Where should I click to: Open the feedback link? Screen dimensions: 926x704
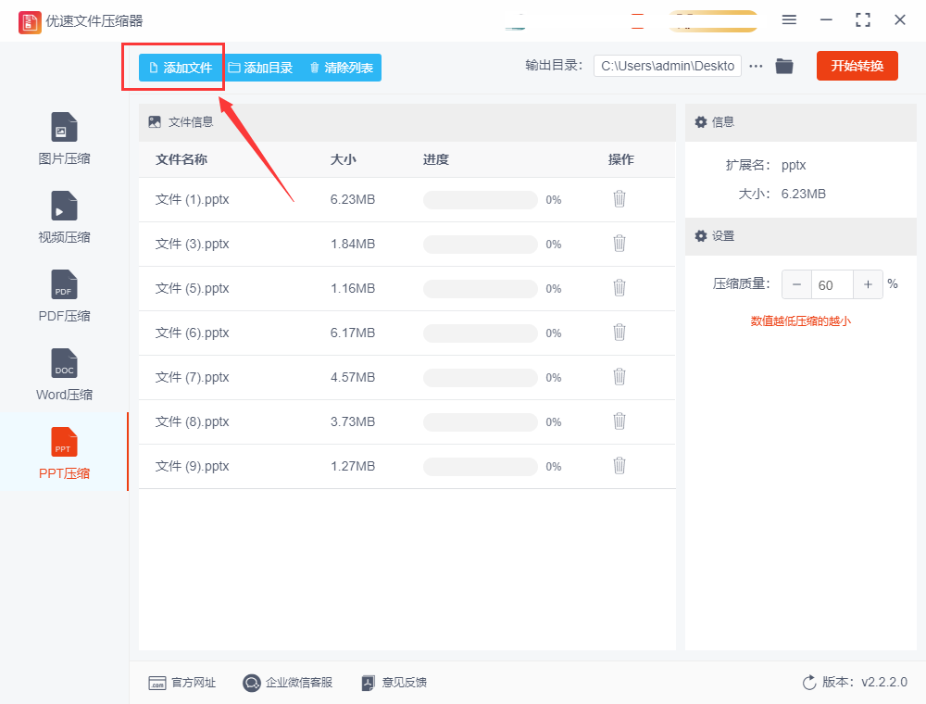click(394, 683)
